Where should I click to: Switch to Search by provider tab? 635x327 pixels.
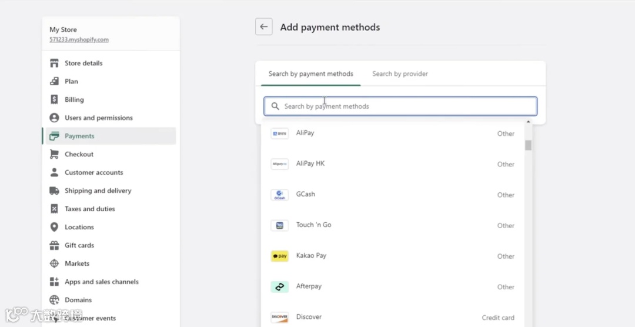[x=400, y=74]
